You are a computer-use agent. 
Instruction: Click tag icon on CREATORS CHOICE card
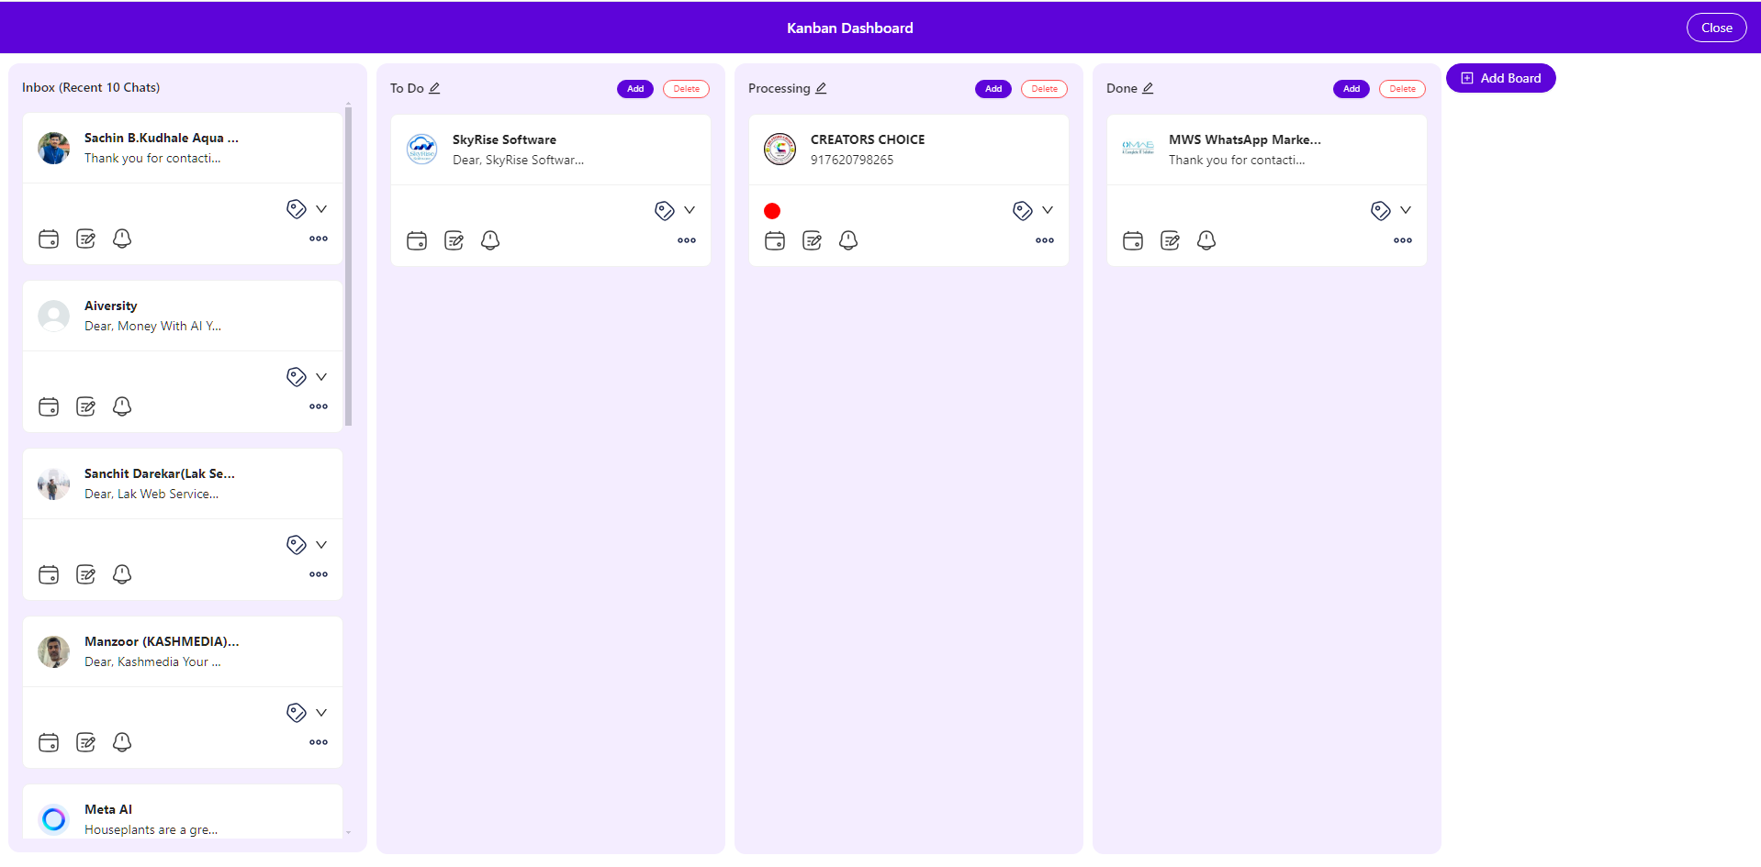1022,211
